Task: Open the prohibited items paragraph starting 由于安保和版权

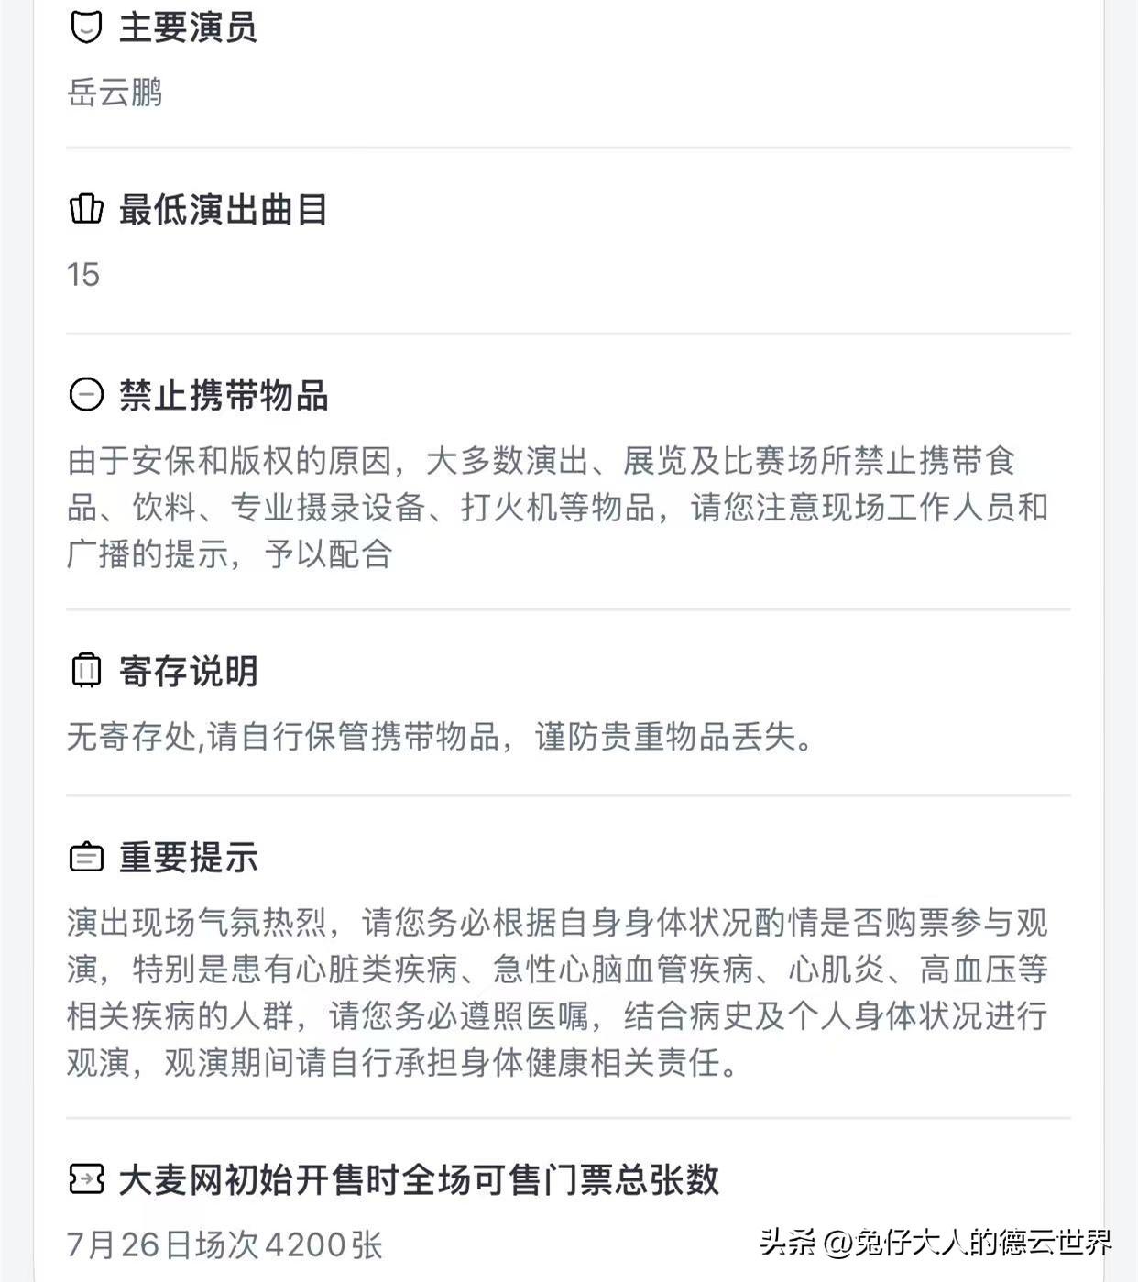Action: coord(557,507)
